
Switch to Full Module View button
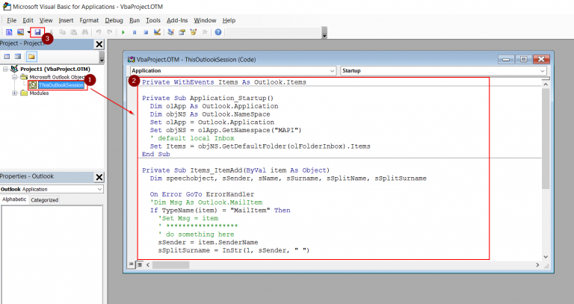tap(138, 264)
